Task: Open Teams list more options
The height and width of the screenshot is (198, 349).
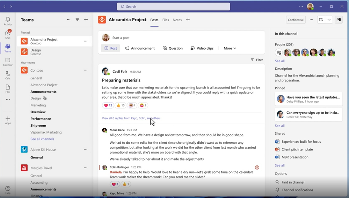Action: pos(68,20)
